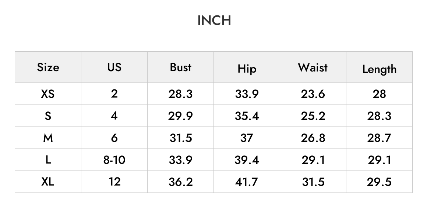Select the Bust column header
Screen dimensions: 427x198
point(180,67)
